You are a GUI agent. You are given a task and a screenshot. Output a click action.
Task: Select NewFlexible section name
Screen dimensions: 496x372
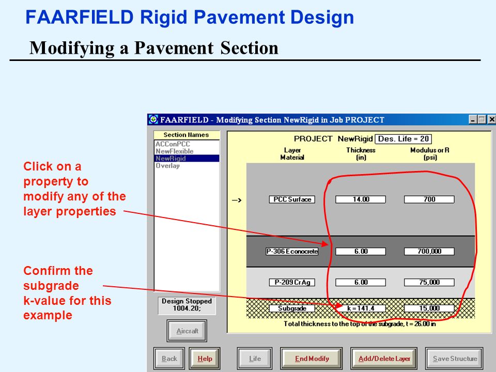174,151
